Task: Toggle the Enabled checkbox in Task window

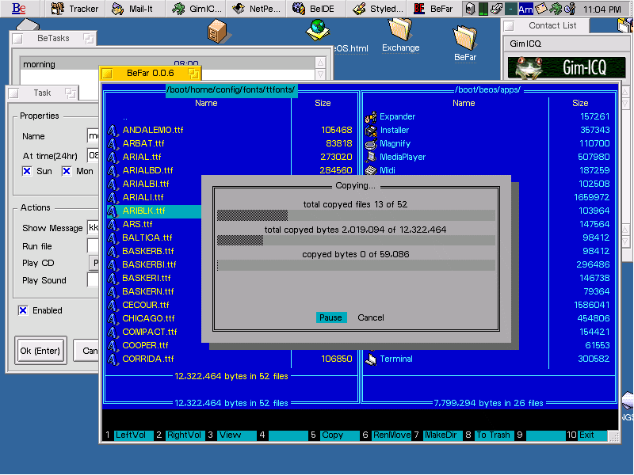Action: (23, 310)
